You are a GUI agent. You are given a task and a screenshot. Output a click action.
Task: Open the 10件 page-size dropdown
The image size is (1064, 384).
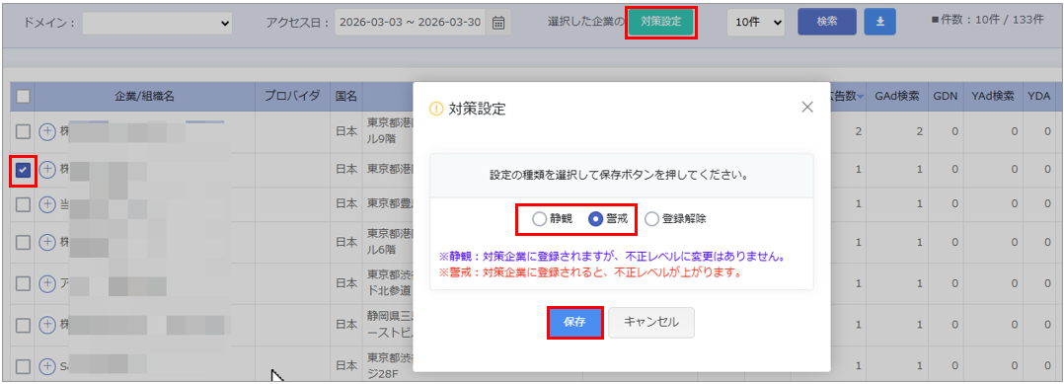(x=756, y=22)
